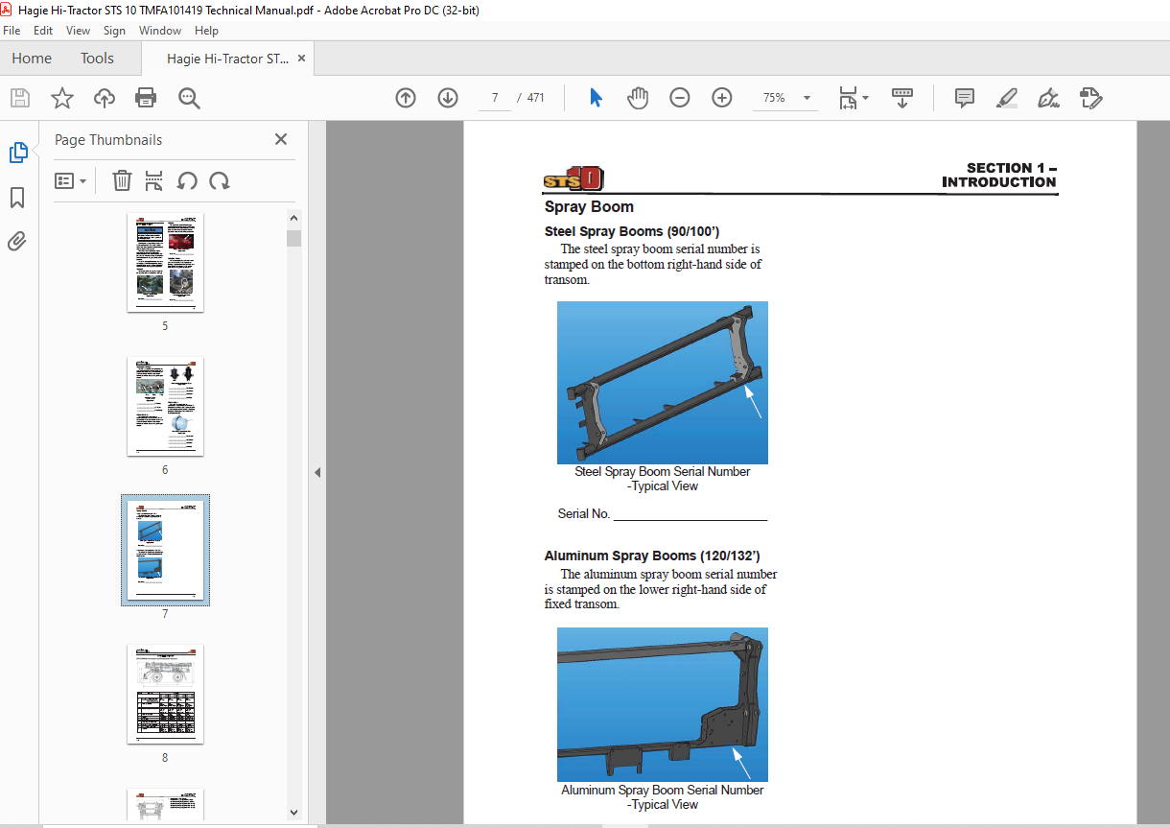Viewport: 1170px width, 828px height.
Task: Click 'SECTION 1 – INTRODUCTION' header text
Action: point(999,175)
